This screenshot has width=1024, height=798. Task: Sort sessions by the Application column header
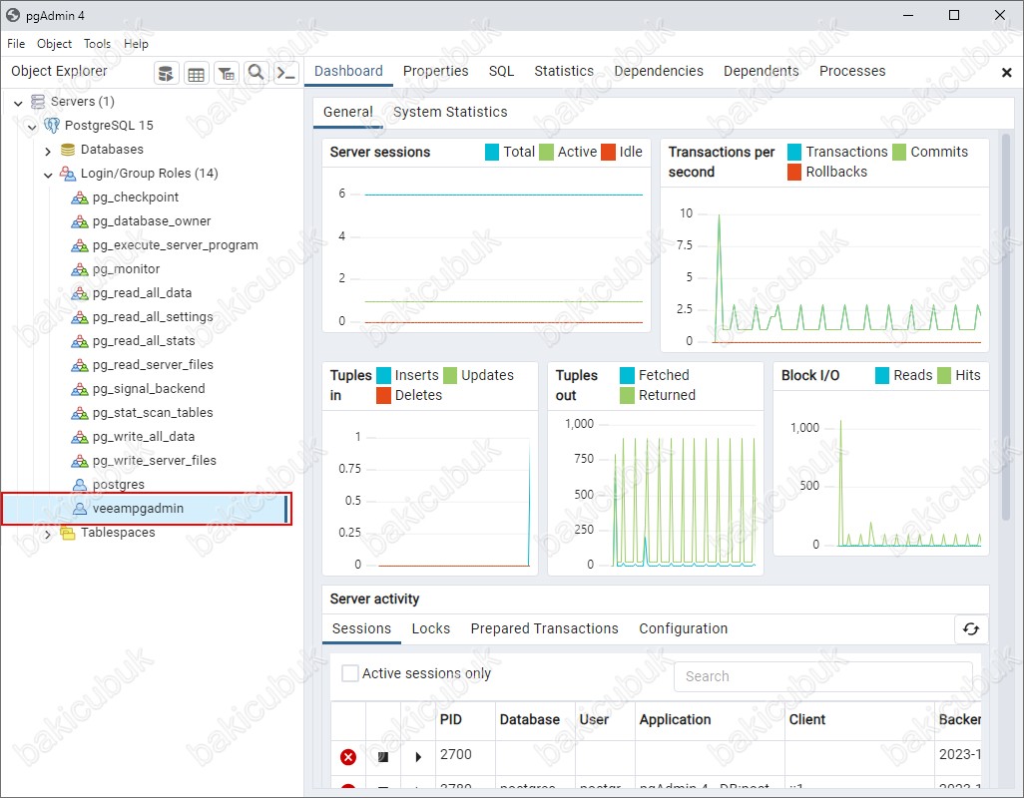click(676, 720)
